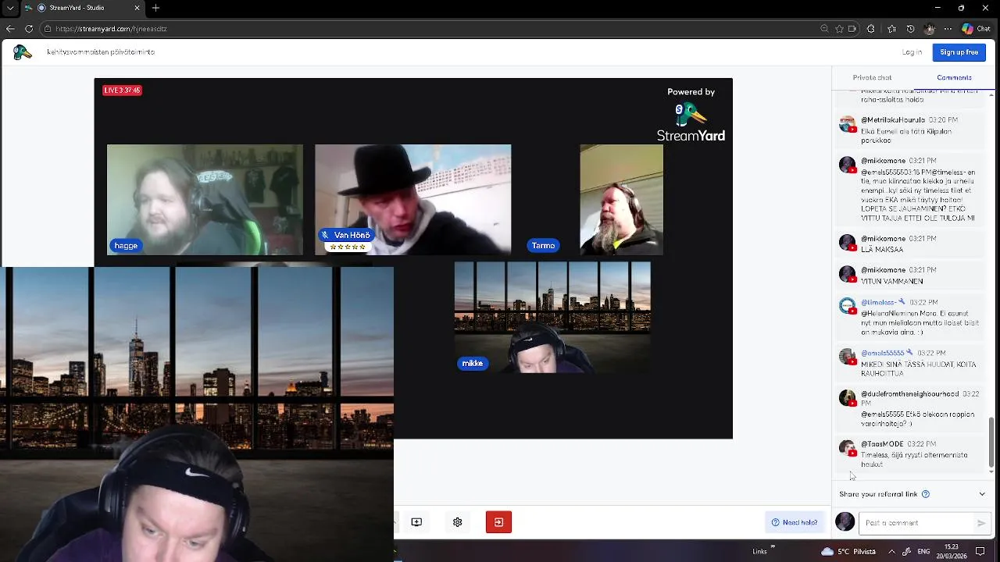The height and width of the screenshot is (562, 1000).
Task: Open the browser three-dot menu
Action: [948, 29]
